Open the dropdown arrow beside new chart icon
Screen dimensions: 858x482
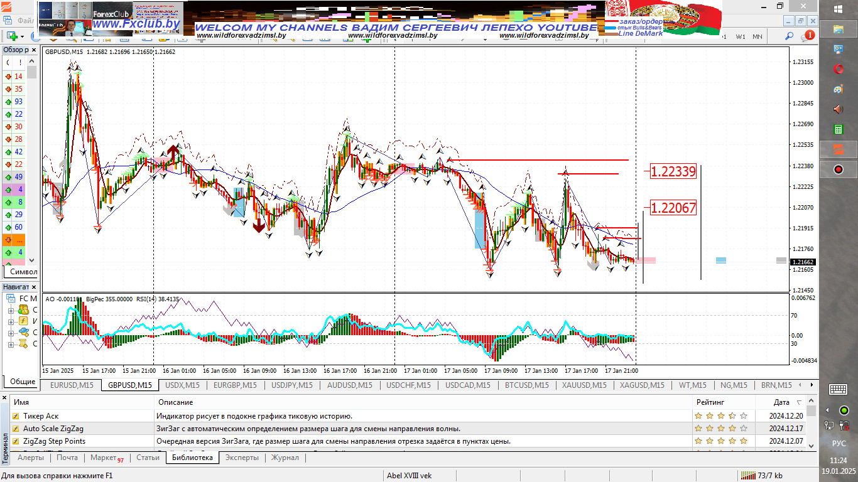pyautogui.click(x=21, y=36)
